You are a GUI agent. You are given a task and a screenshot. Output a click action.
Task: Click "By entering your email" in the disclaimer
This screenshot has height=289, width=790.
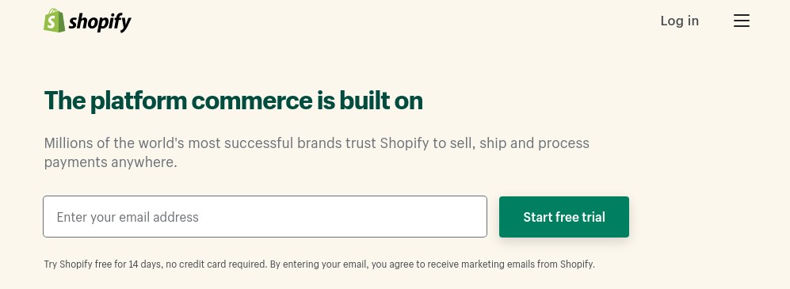tap(319, 264)
